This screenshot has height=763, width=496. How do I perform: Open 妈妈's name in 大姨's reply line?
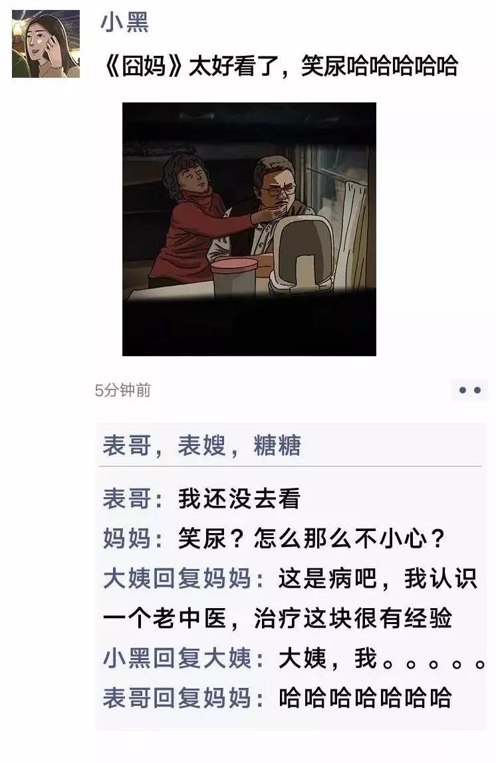click(x=227, y=579)
